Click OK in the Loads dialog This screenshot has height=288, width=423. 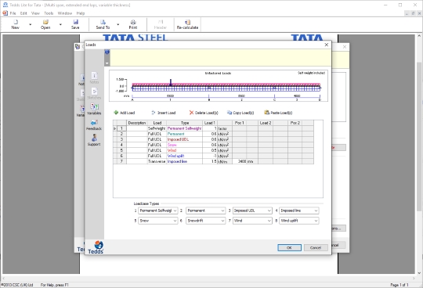[x=289, y=247]
